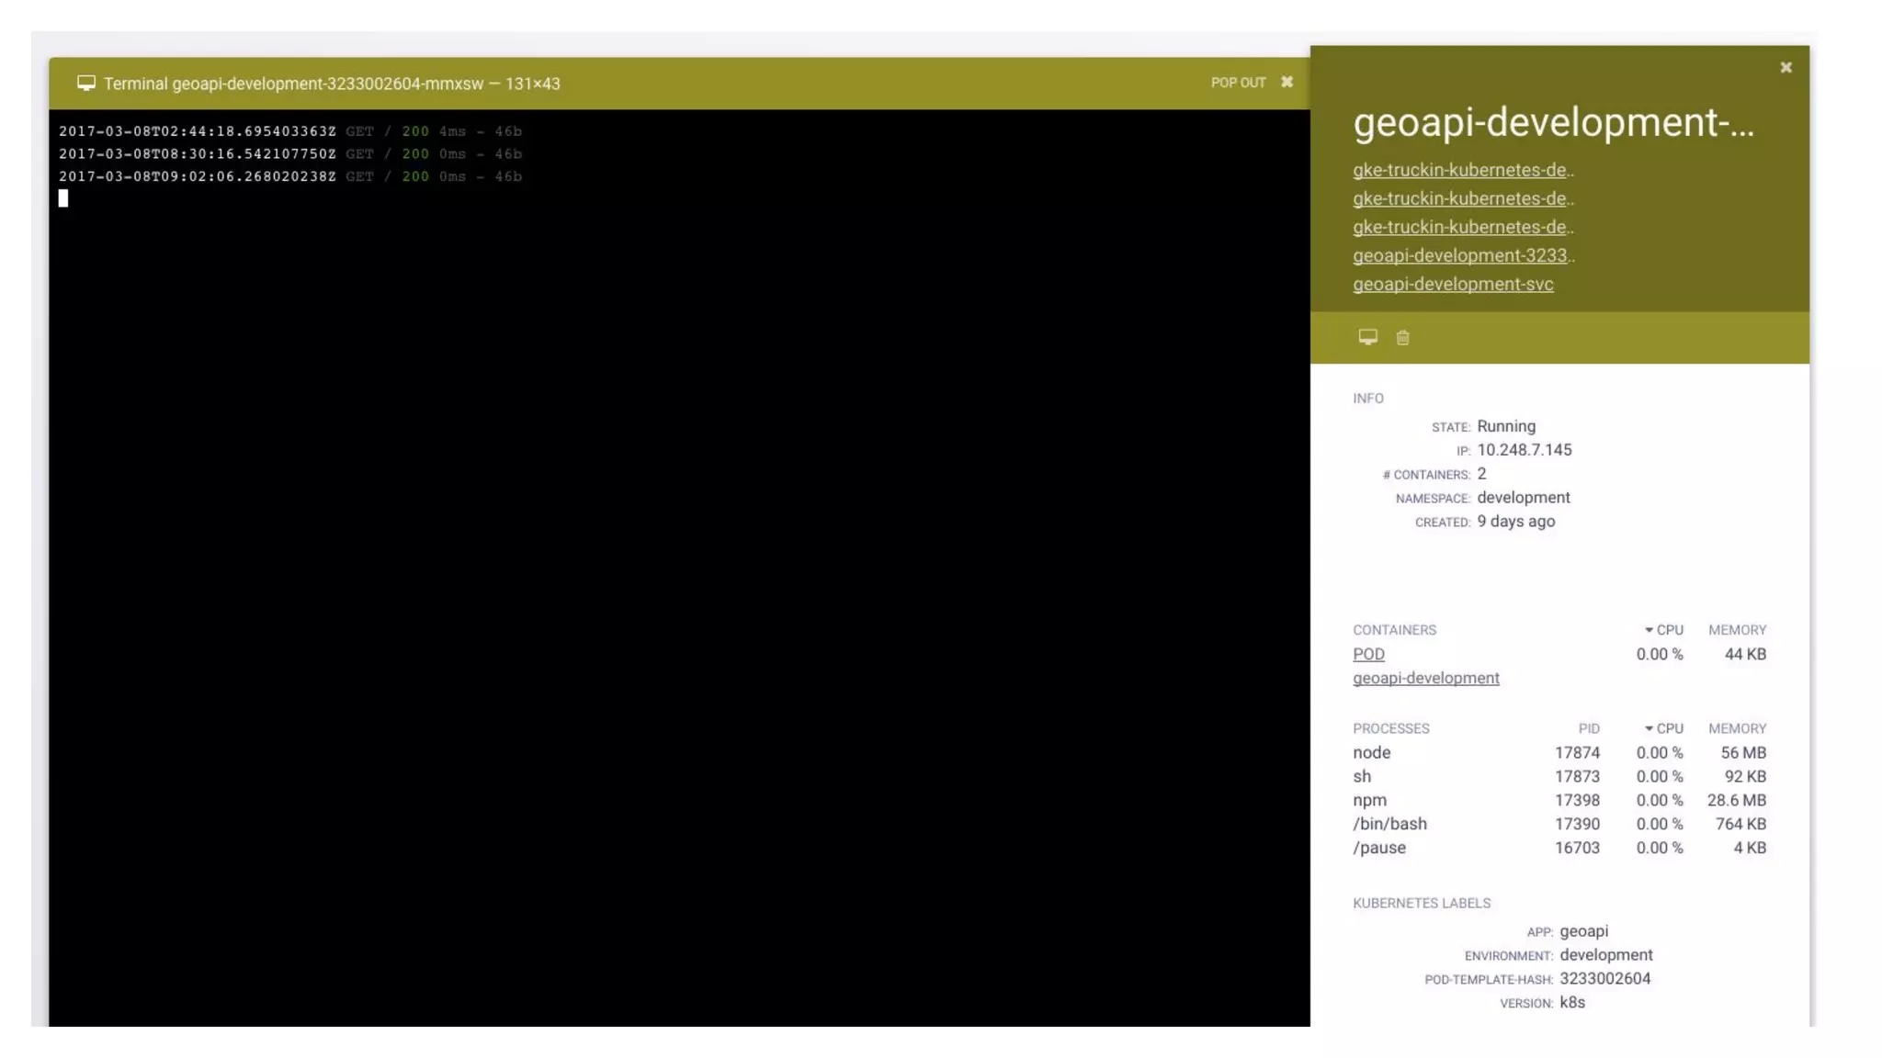Sort containers by MEMORY header
The width and height of the screenshot is (1882, 1058).
pos(1737,630)
